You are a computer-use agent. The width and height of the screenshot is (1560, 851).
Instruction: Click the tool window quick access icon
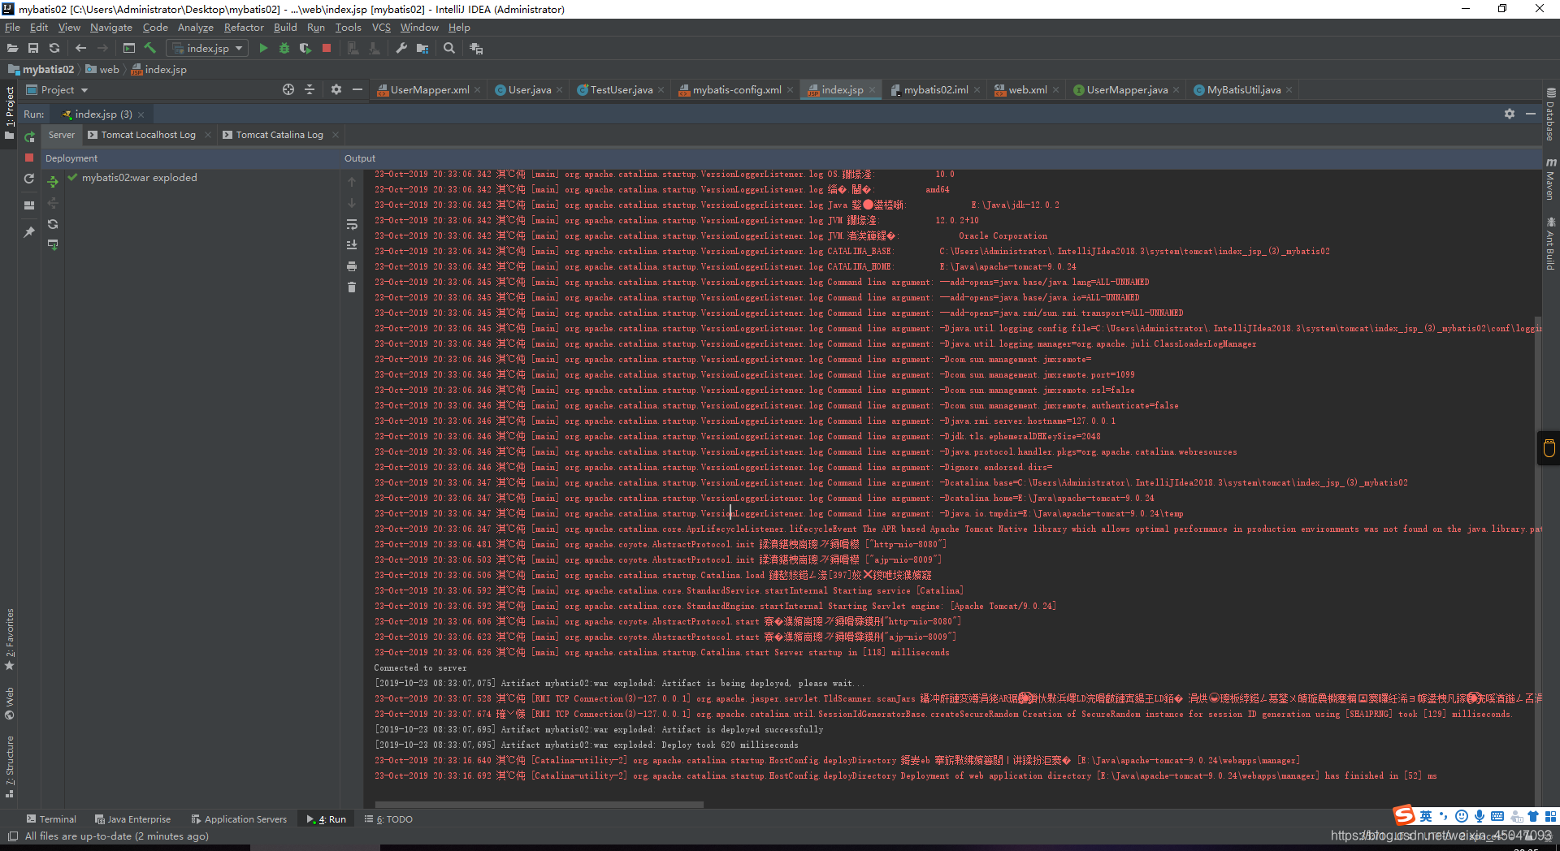point(12,836)
